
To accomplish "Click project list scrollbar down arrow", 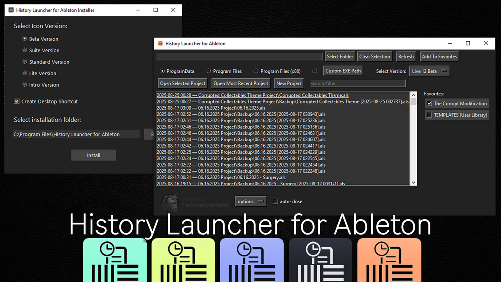I will coord(413,183).
